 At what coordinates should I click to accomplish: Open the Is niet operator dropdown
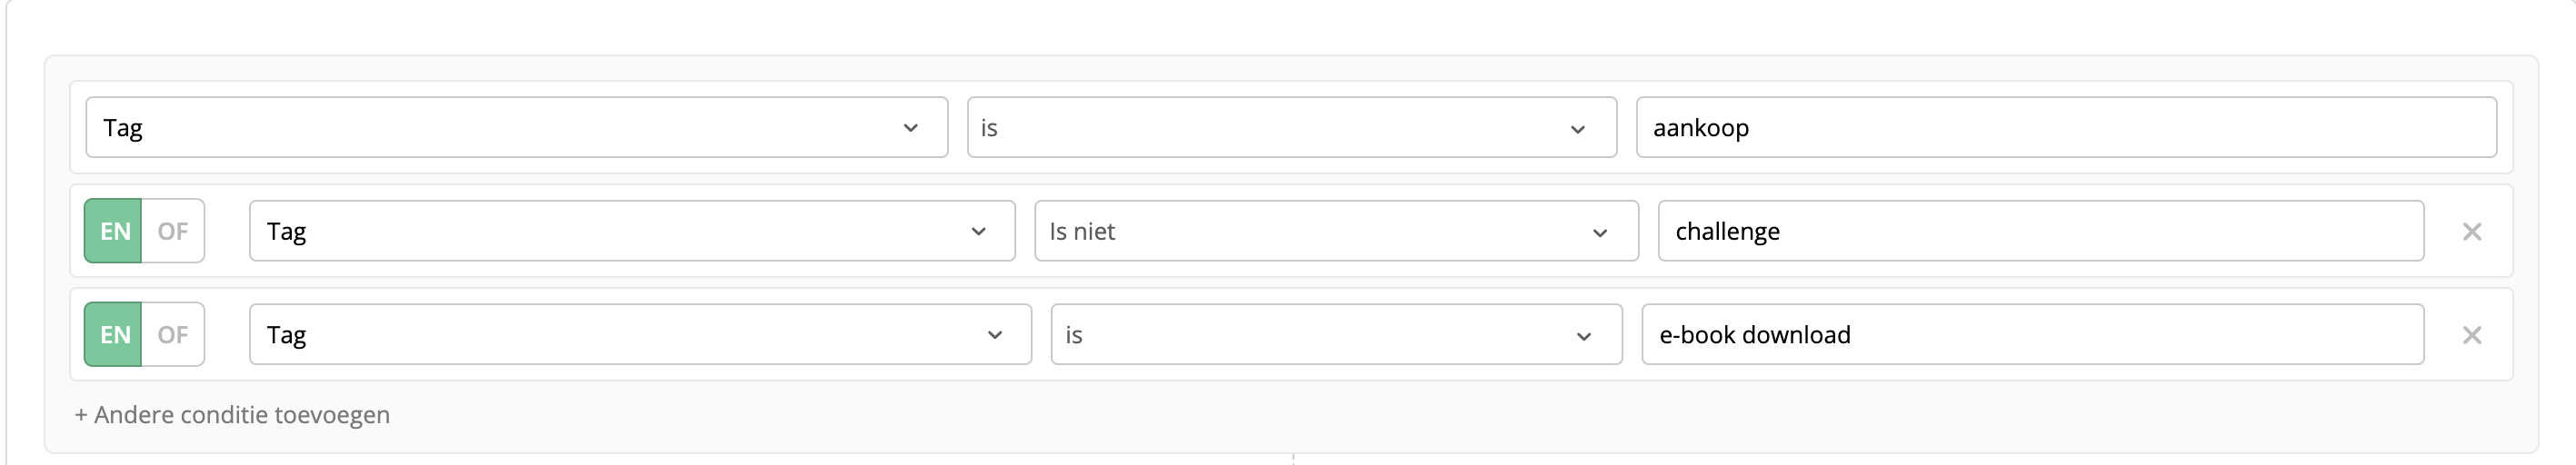point(1336,231)
